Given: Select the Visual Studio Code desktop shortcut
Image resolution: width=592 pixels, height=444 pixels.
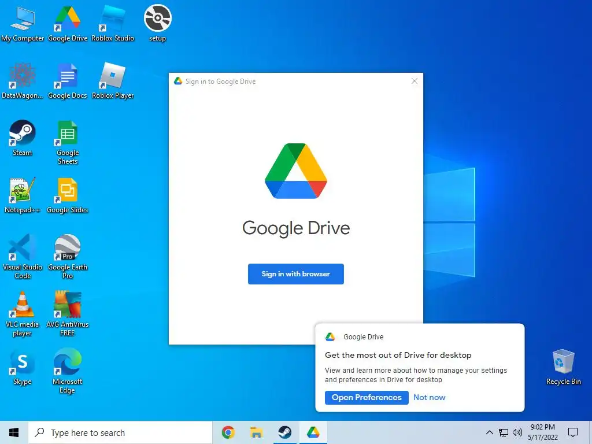Looking at the screenshot, I should (x=23, y=257).
